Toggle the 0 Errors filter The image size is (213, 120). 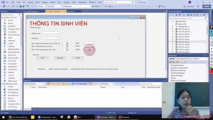[52, 84]
